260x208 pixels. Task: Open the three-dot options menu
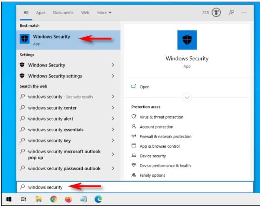[244, 13]
